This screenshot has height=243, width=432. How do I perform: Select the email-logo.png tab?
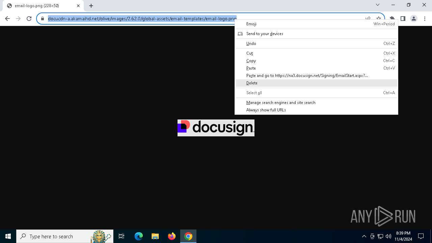pos(43,5)
